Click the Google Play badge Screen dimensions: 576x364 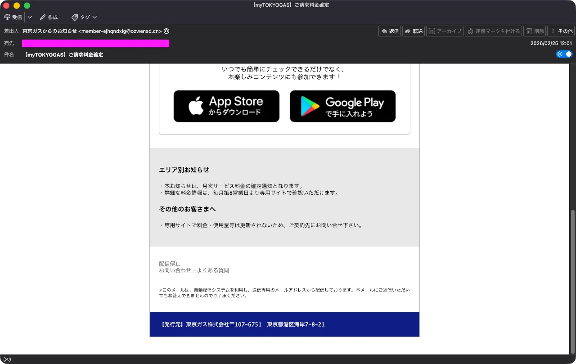(342, 106)
